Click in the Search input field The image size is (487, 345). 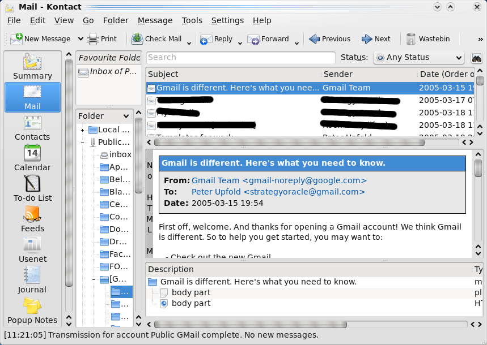(241, 58)
